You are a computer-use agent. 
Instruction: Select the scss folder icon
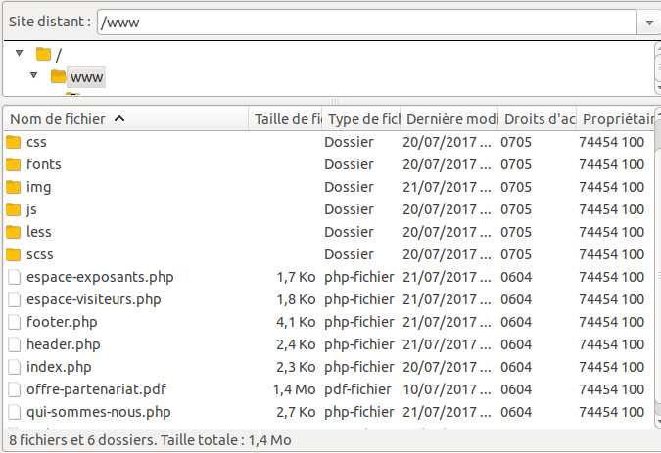click(x=13, y=254)
